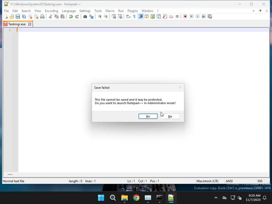This screenshot has height=204, width=272.
Task: Toggle the Indent guide icon
Action: point(141,16)
